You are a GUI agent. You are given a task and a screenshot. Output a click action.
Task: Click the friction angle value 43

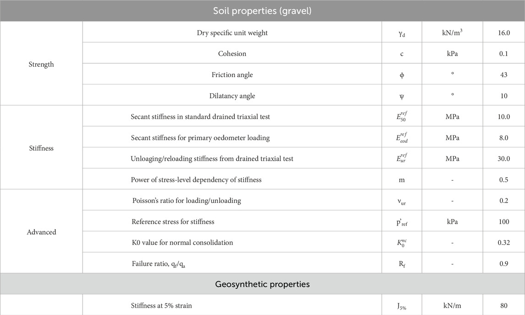click(x=503, y=75)
